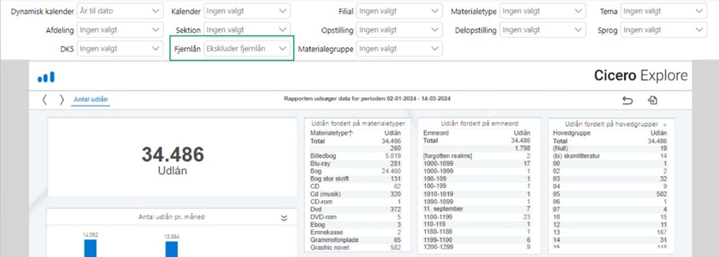The image size is (719, 257).
Task: Collapse the Antal udlån pr. måned chart chevrons
Action: point(284,218)
